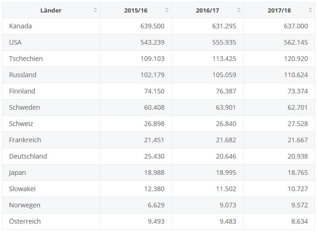Screen dimensions: 318x233
Task: Select the Norwegen row label
Action: coord(25,205)
